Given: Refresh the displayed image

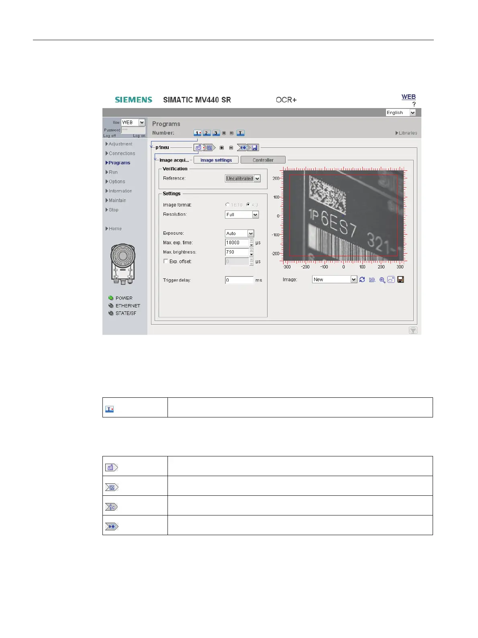Looking at the screenshot, I should click(362, 280).
